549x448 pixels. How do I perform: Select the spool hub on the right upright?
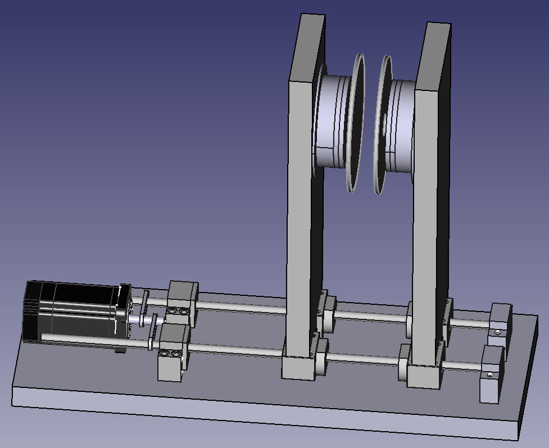401,126
